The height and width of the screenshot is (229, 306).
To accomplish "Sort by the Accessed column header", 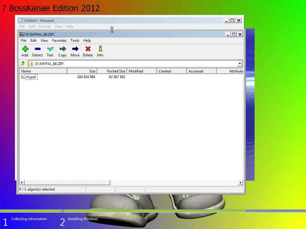I will click(x=201, y=71).
